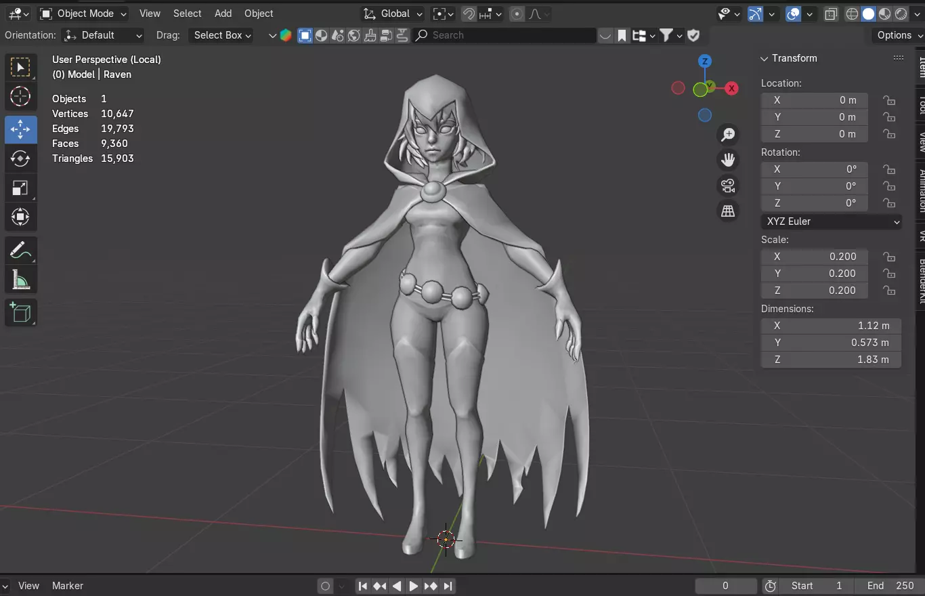925x596 pixels.
Task: Toggle auto keying record button
Action: (x=326, y=586)
